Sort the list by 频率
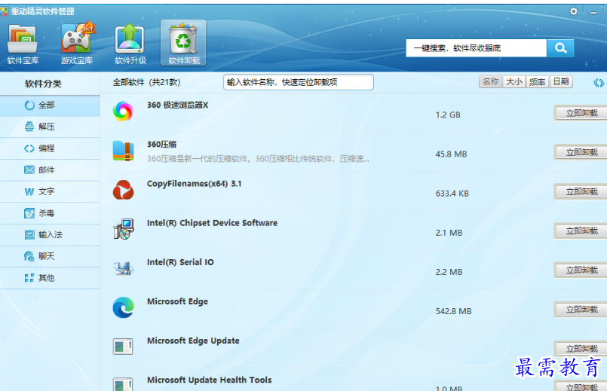This screenshot has width=607, height=391. [x=538, y=82]
